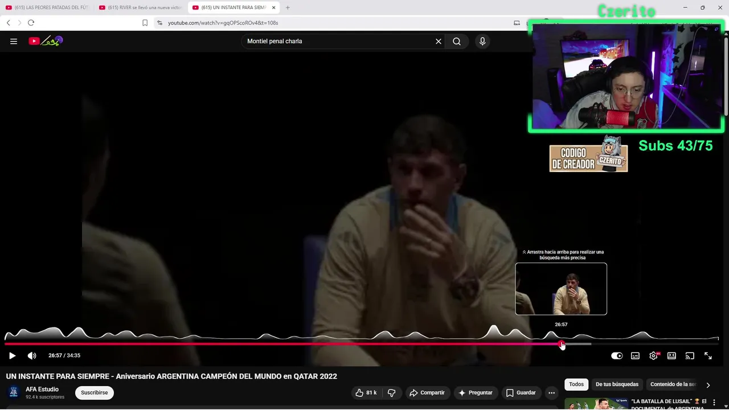Turn on subtitles with the captions button

(x=635, y=355)
